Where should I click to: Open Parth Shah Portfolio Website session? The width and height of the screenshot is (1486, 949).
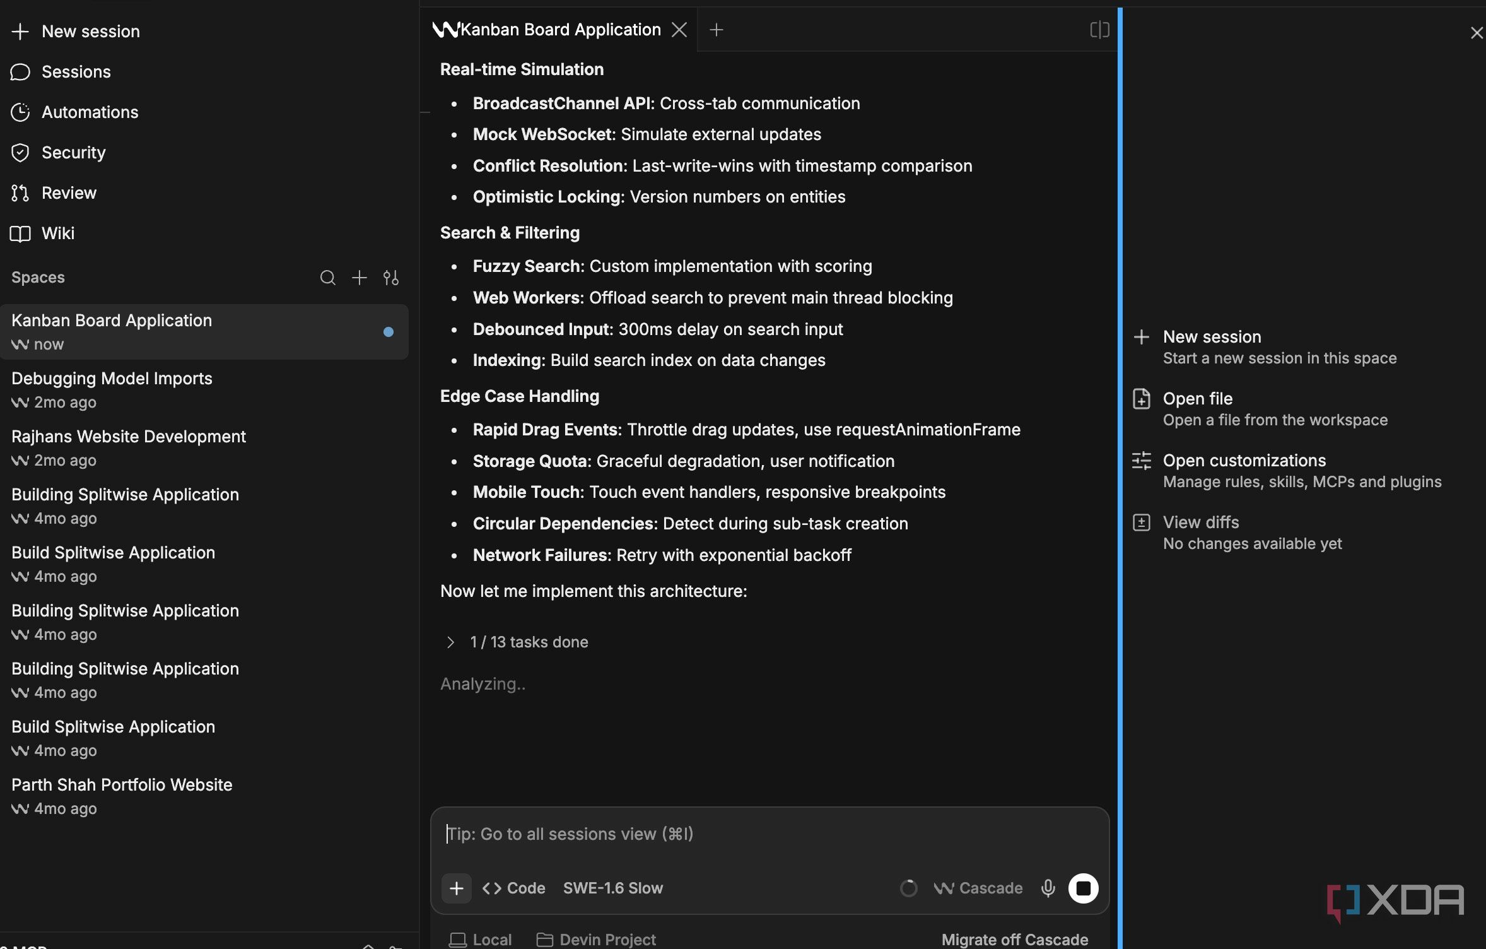point(204,796)
